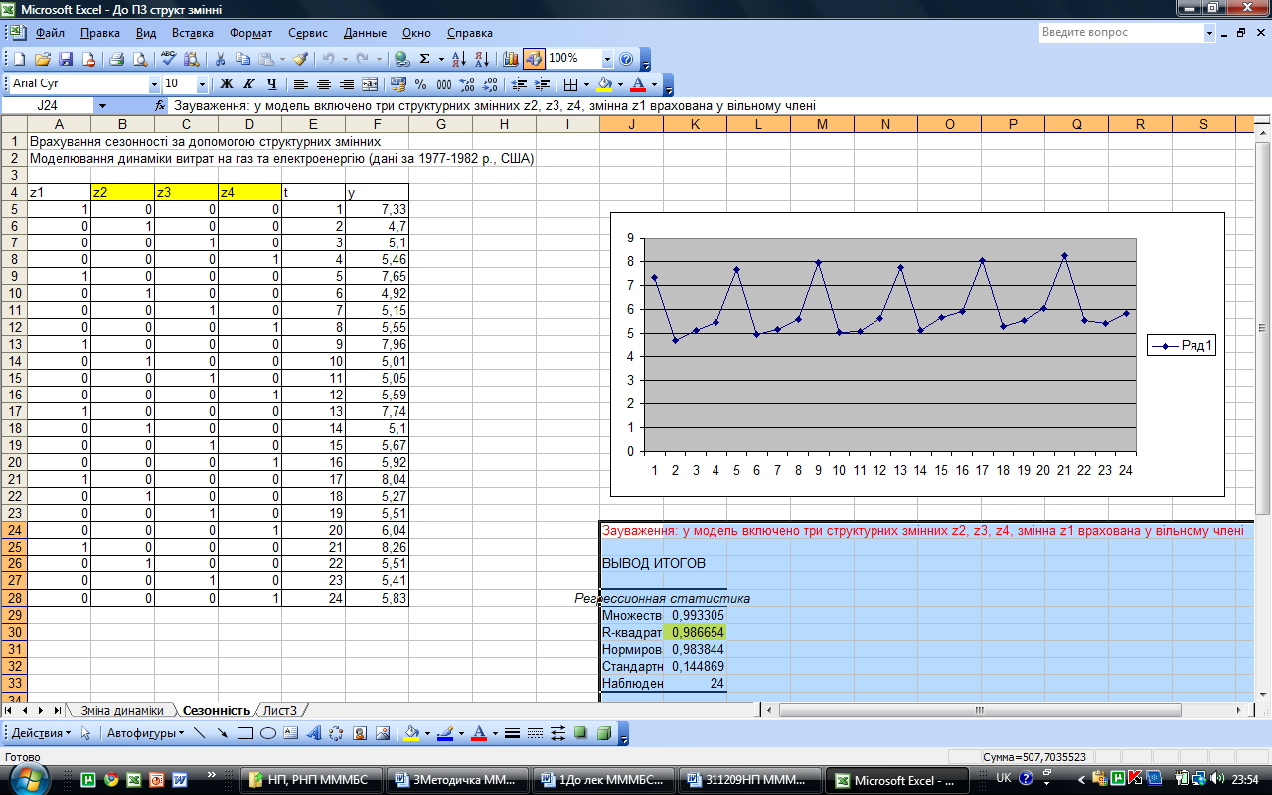The height and width of the screenshot is (795, 1272).
Task: Expand the Автофигуры dropdown
Action: pyautogui.click(x=146, y=734)
